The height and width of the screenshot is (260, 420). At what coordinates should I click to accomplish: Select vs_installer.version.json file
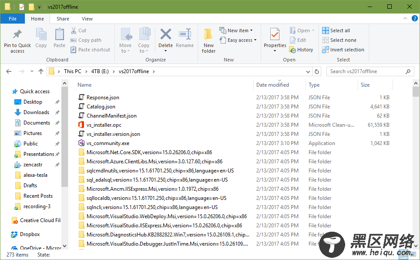click(113, 134)
